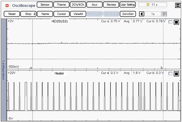The width and height of the screenshot is (182, 122).
Task: Click the disabled Trigger button
Action: click(x=95, y=14)
